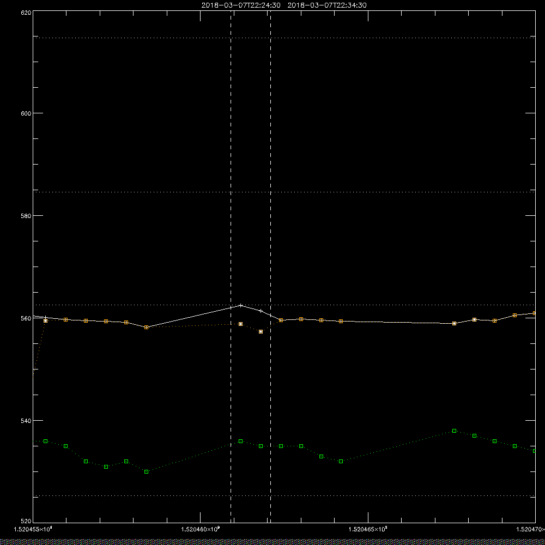Click the end timestamp 2018-03-07T22:34:30 in title
545x545 pixels.
(x=327, y=5)
